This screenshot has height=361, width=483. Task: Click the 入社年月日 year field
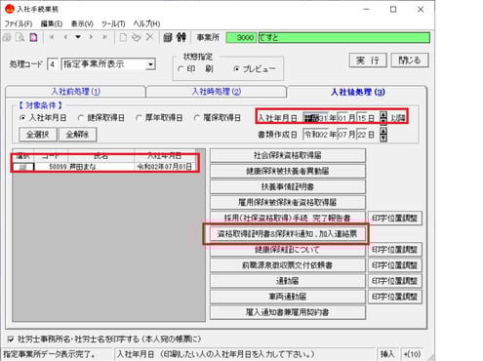pyautogui.click(x=315, y=118)
